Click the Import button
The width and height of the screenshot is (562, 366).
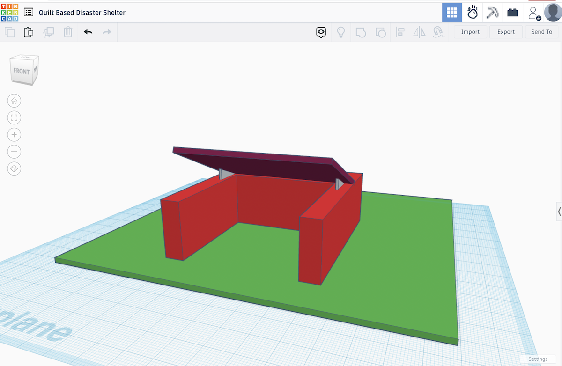pos(470,32)
